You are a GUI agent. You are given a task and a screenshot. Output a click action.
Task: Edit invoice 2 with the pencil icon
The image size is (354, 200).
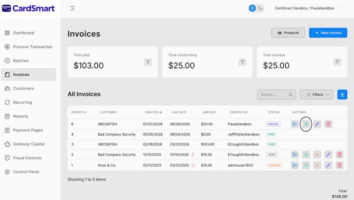click(328, 154)
